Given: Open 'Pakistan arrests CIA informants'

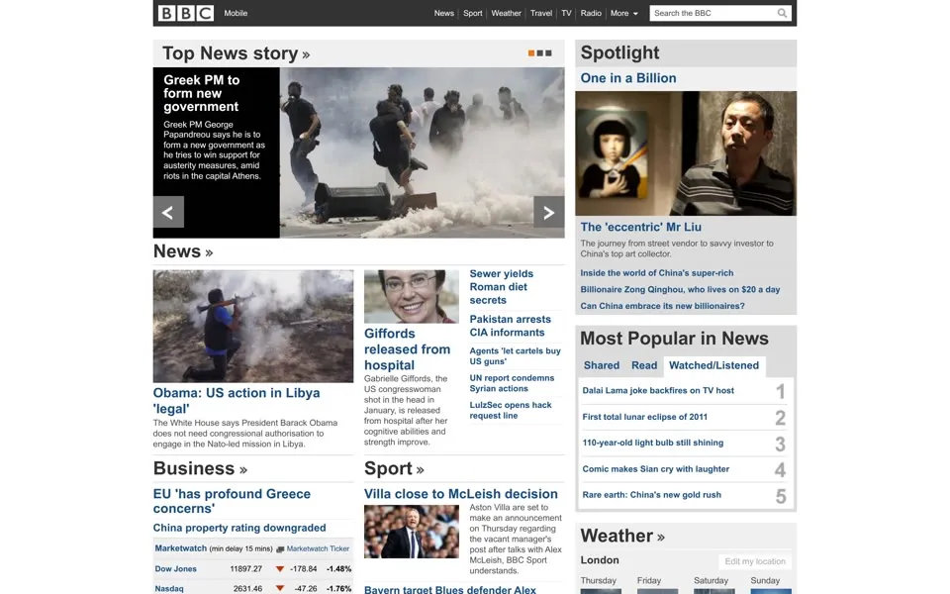Looking at the screenshot, I should pos(511,326).
